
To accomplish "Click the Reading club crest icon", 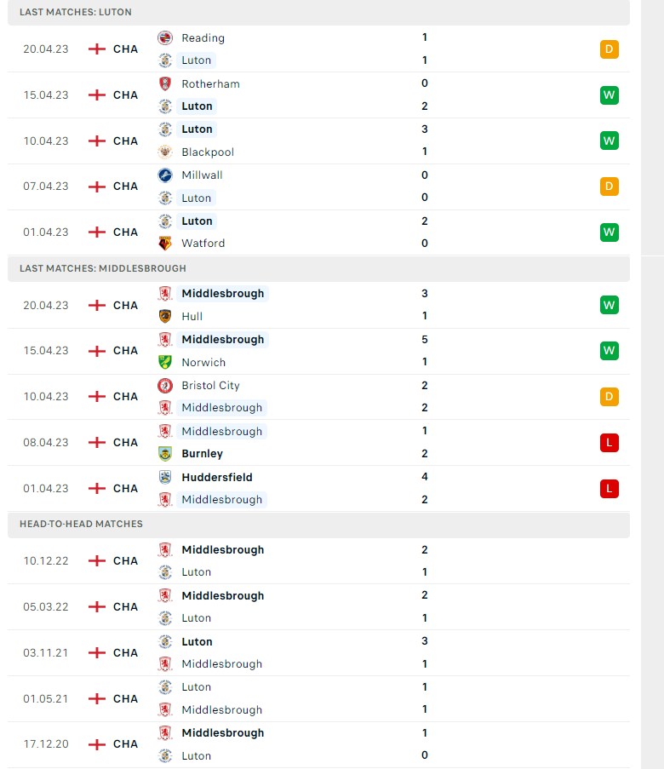I will [x=165, y=37].
